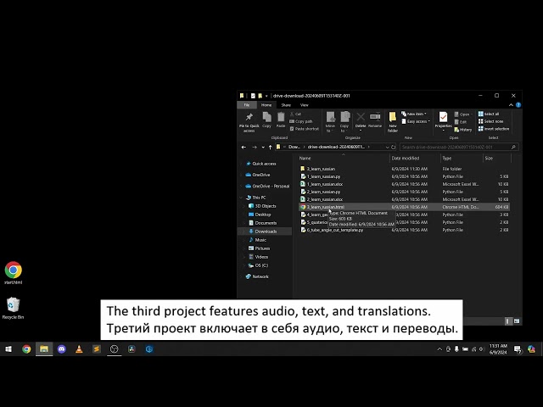The image size is (543, 407).
Task: Open the Windows Start menu
Action: tap(8, 348)
